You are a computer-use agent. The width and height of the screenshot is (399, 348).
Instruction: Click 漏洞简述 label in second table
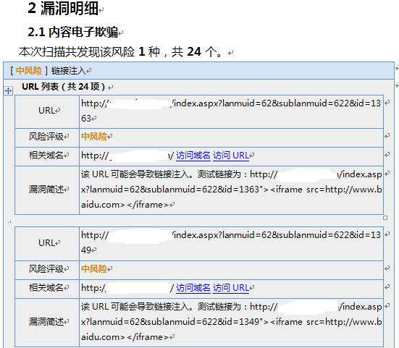click(46, 322)
